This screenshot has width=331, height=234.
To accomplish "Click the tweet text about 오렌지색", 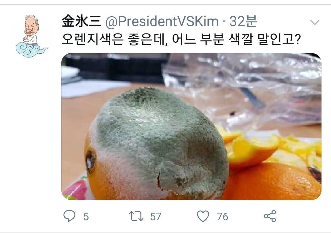I will click(x=181, y=39).
